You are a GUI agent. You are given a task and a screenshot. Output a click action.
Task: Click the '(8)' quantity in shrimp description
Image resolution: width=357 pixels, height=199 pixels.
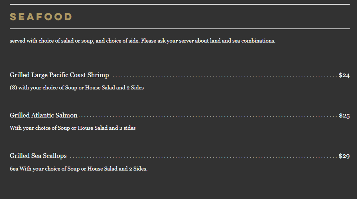click(13, 88)
